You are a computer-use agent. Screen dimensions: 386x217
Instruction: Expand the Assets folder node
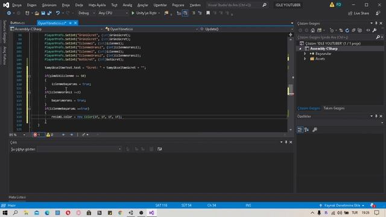[305, 59]
